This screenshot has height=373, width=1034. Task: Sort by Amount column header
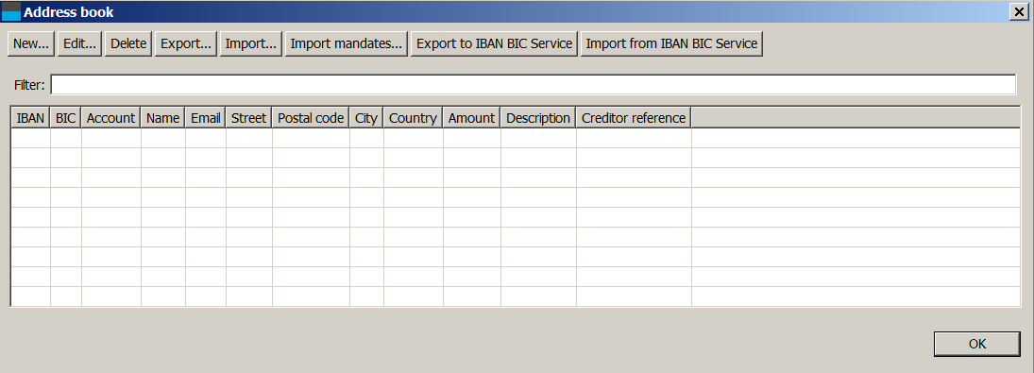pyautogui.click(x=471, y=118)
